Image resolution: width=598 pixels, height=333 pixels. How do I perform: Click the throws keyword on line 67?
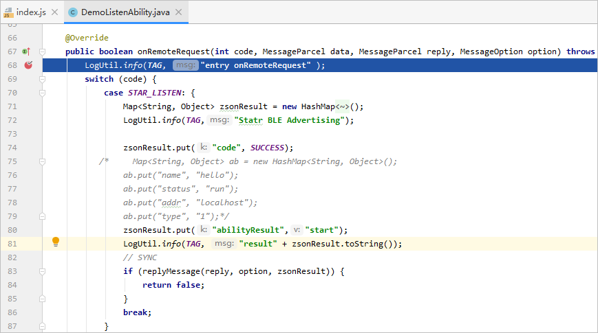coord(581,51)
